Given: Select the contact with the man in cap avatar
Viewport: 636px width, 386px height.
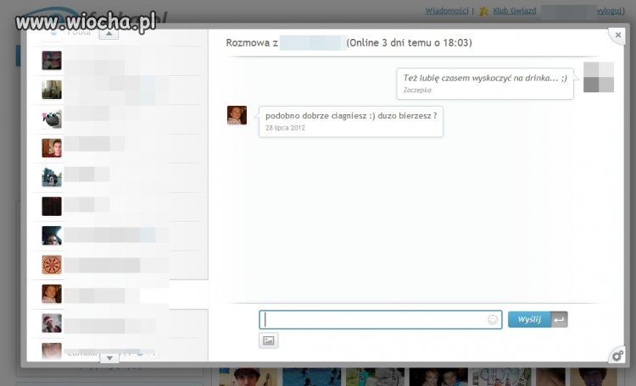Looking at the screenshot, I should coord(52,323).
